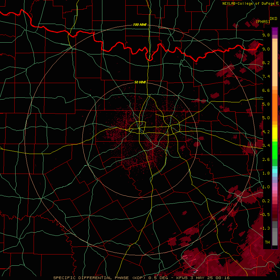Viewport: 280px width, 280px height.
Task: Select the 1.0 value on the scale
Action: tap(266, 187)
